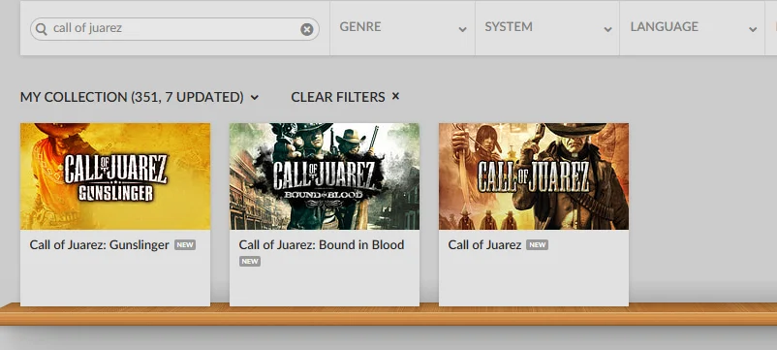
Task: Open Call of Juarez: Bound in Blood cover
Action: click(325, 176)
